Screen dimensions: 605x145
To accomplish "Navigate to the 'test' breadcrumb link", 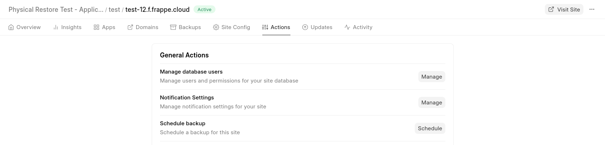I will [x=114, y=10].
